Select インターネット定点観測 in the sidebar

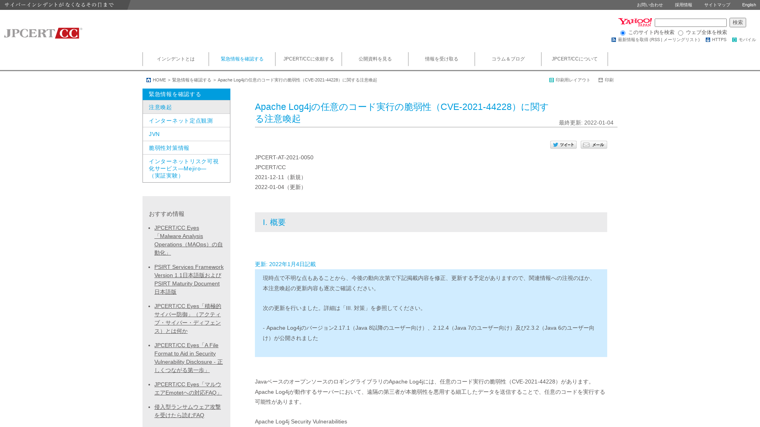tap(186, 121)
